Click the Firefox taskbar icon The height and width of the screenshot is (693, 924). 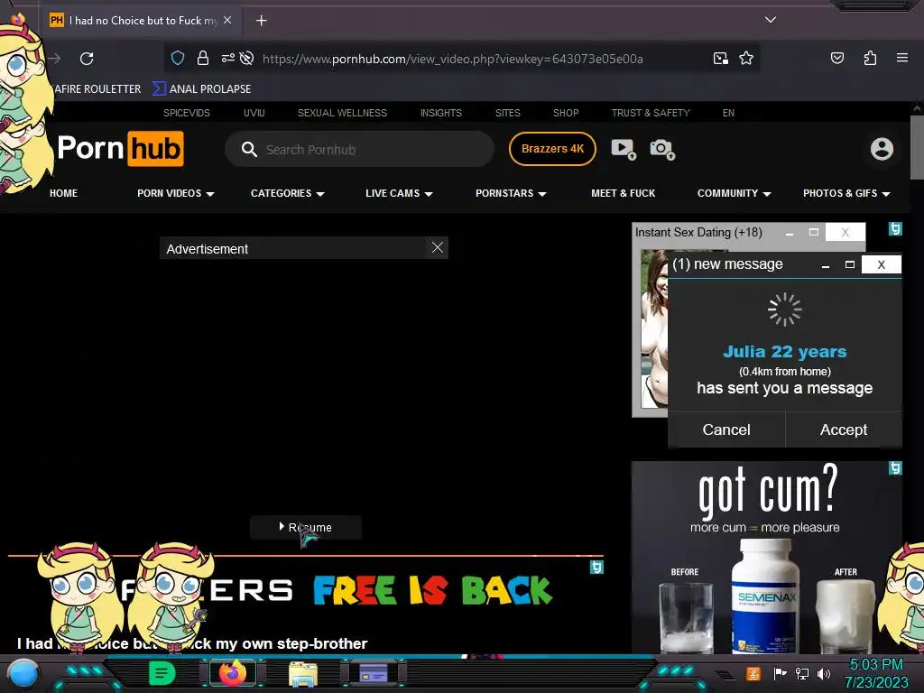click(x=233, y=672)
